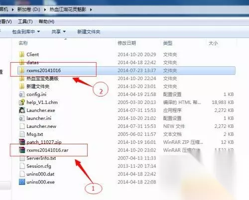Click 新加卷 (D:) in the address bar
Screen dimensions: 249x200
[28, 9]
